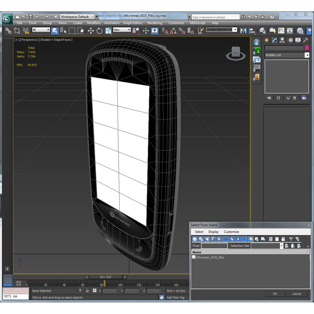Image resolution: width=314 pixels, height=314 pixels.
Task: Toggle 3D Snaps on
Action: (165, 31)
